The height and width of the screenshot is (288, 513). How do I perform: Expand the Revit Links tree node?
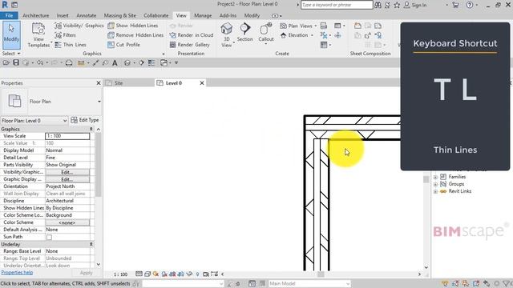[435, 191]
